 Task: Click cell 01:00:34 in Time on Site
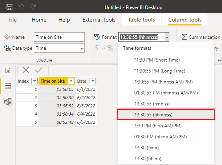point(57,114)
